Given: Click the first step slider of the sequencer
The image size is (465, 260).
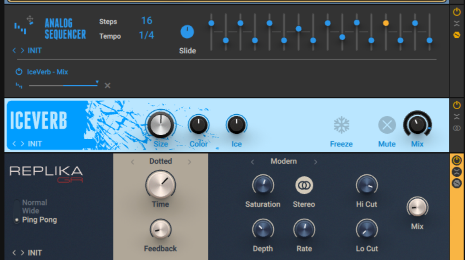Looking at the screenshot, I should [211, 32].
